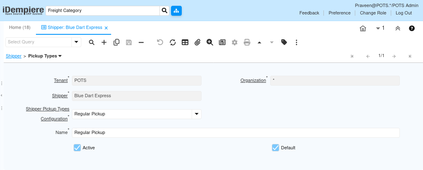This screenshot has height=170, width=423.
Task: Click the Log Out link
Action: [x=404, y=13]
